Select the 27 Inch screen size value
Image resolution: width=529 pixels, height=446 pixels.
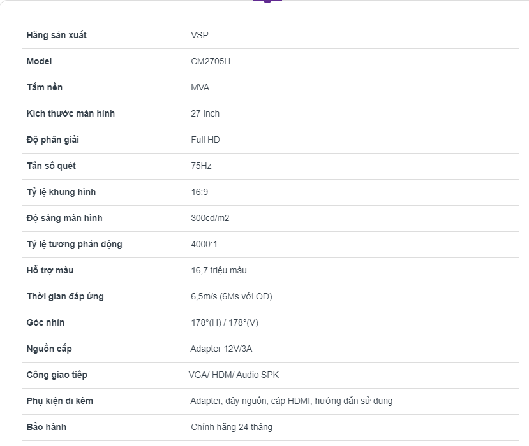pyautogui.click(x=205, y=113)
